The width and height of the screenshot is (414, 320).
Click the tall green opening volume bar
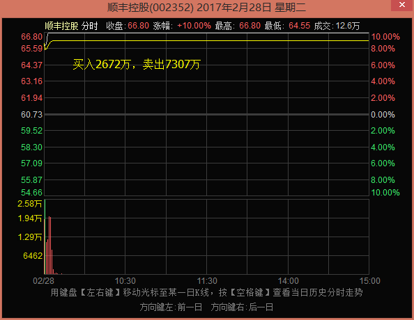(x=45, y=237)
